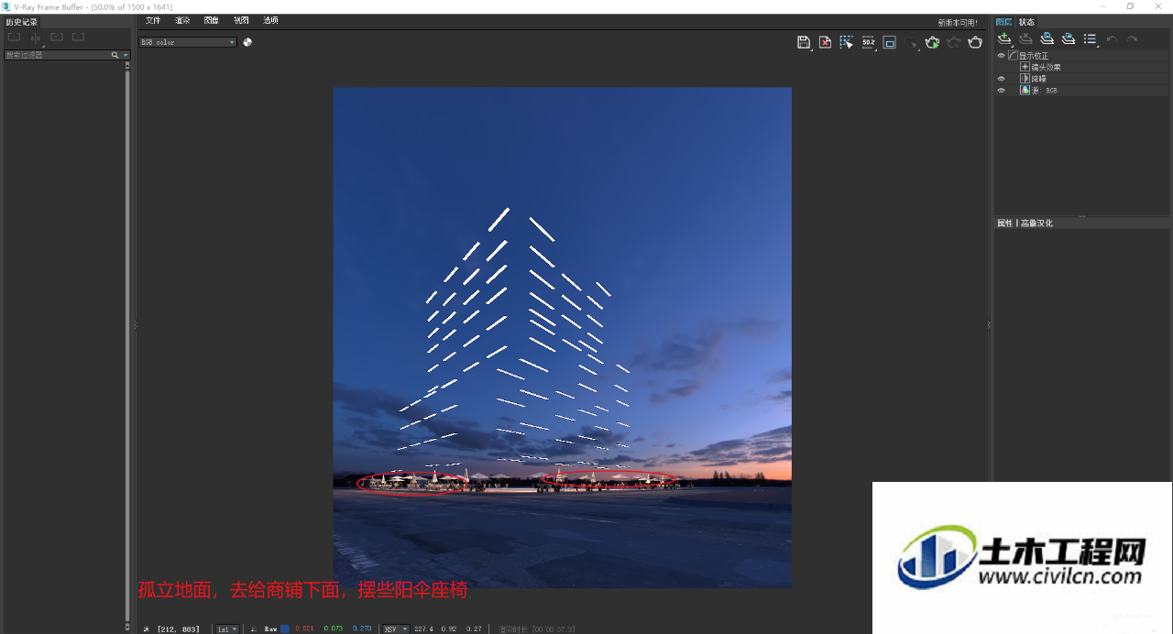The image size is (1173, 634).
Task: Click the 50% zoom toolbar icon
Action: click(868, 42)
